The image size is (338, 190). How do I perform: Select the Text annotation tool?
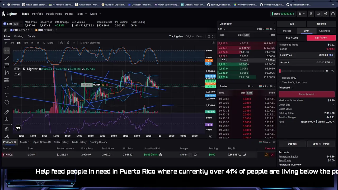(7, 95)
